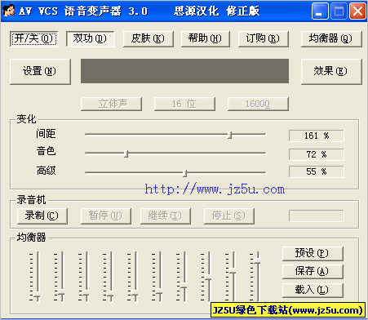
Task: Click the empty recorder time field
Action: click(x=317, y=216)
